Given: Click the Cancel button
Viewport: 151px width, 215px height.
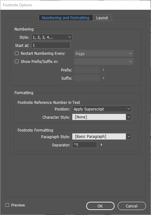Looking at the screenshot, I should coord(132,206).
